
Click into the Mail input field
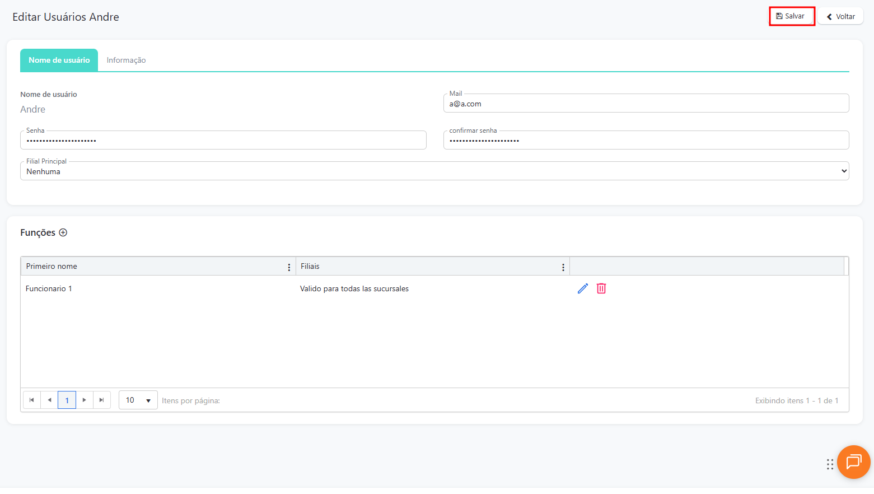pos(646,104)
